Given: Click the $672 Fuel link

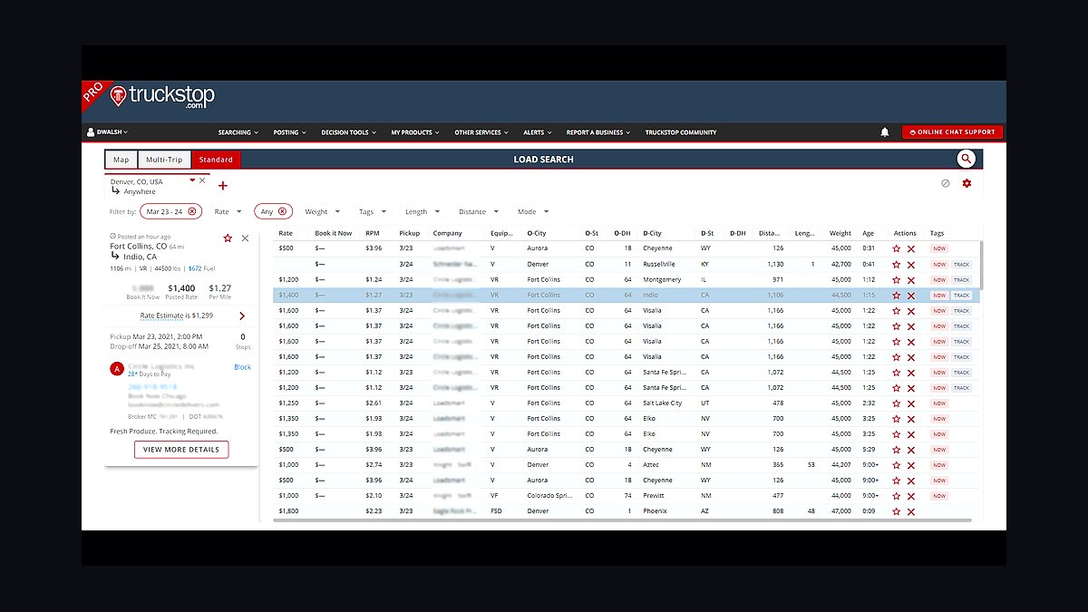Looking at the screenshot, I should click(202, 268).
